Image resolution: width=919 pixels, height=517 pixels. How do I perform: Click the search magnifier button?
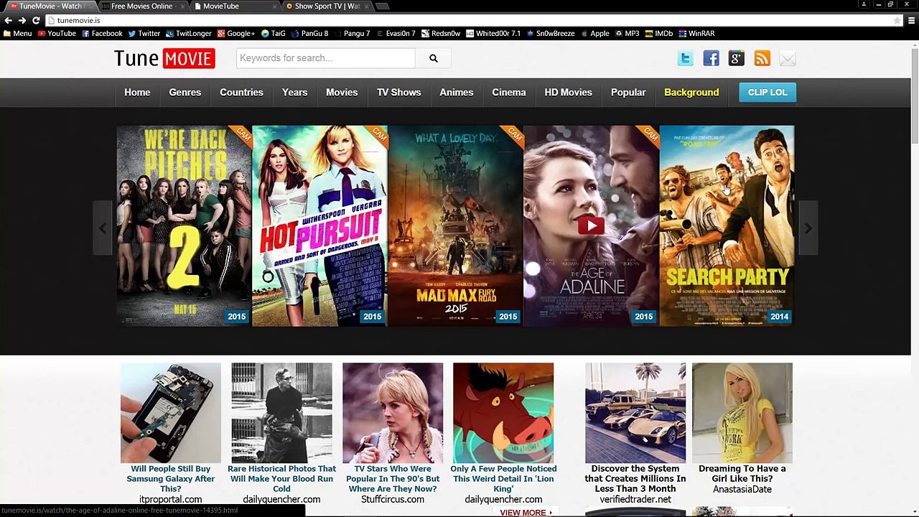click(433, 58)
